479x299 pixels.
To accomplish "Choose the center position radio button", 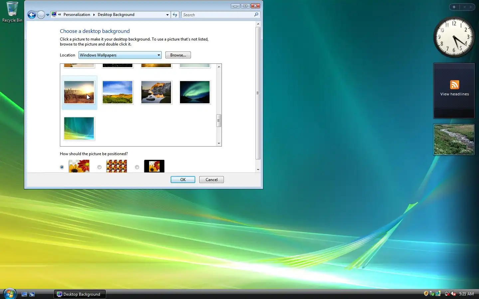I will 137,167.
